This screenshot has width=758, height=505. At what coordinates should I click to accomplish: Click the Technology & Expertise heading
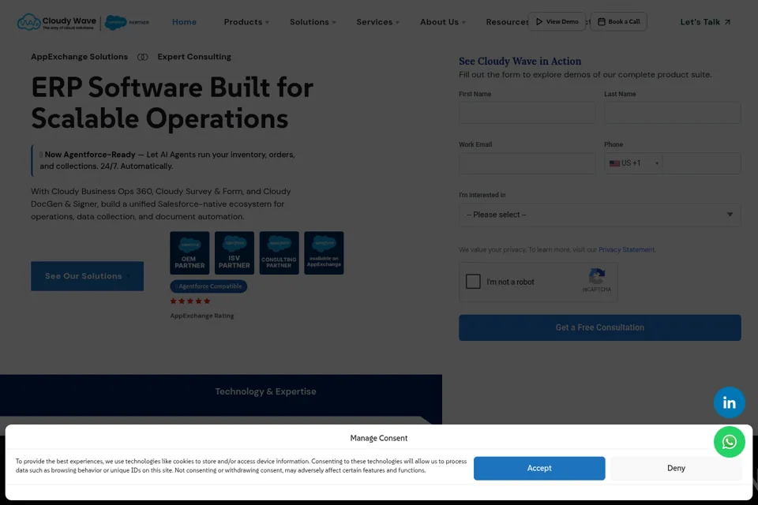[x=265, y=391]
